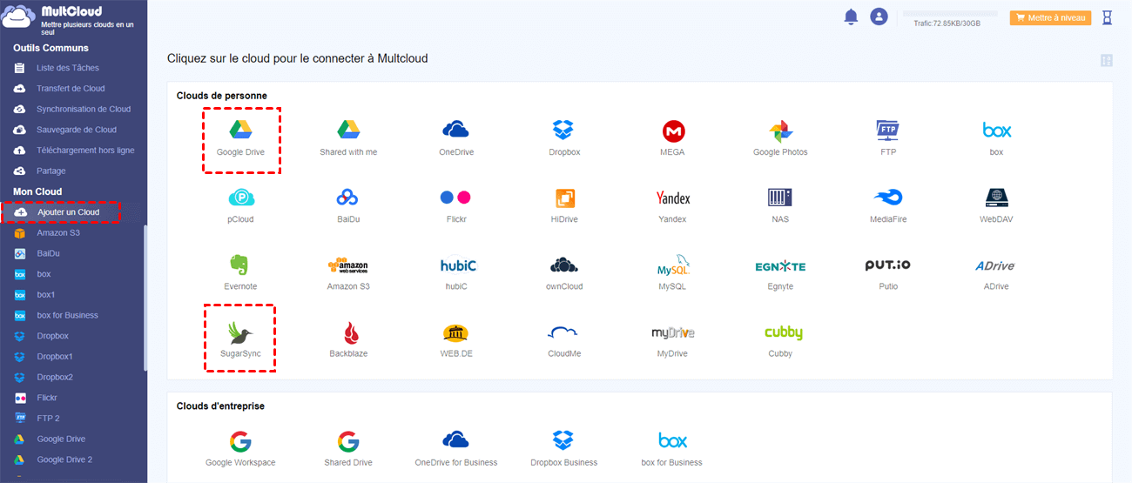Pick the Cubby cloud icon

tap(783, 332)
